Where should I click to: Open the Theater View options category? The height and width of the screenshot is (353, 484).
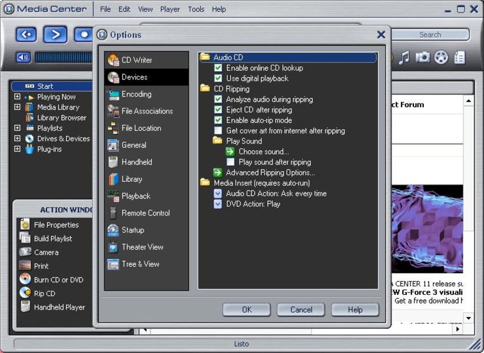[x=142, y=247]
